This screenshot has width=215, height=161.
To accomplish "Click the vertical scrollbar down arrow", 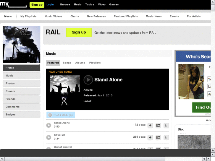I will tap(213, 155).
